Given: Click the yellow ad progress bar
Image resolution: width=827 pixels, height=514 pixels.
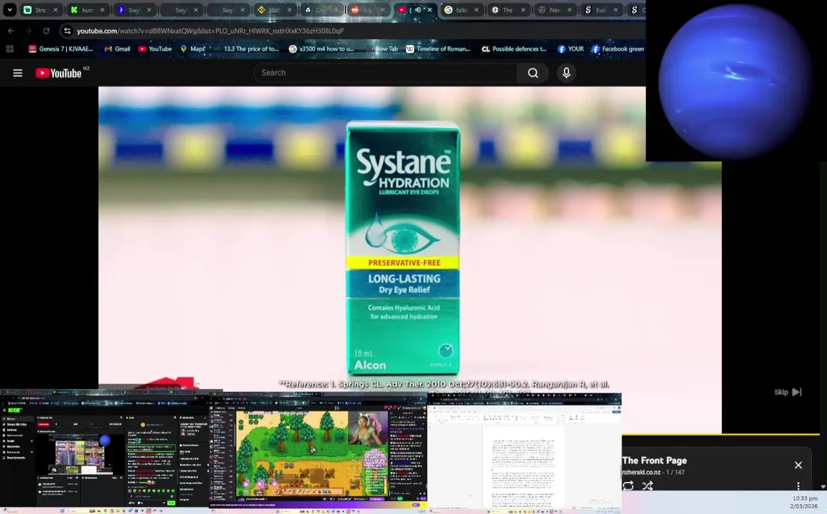Looking at the screenshot, I should click(x=720, y=434).
